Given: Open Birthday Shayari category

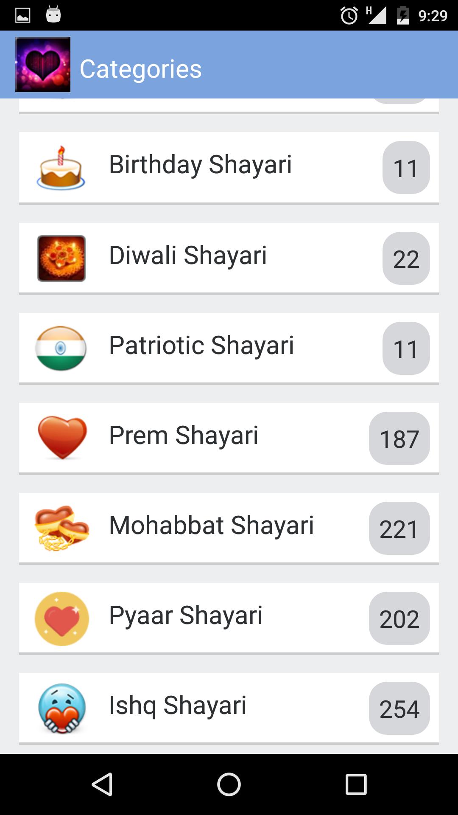Looking at the screenshot, I should point(201,165).
